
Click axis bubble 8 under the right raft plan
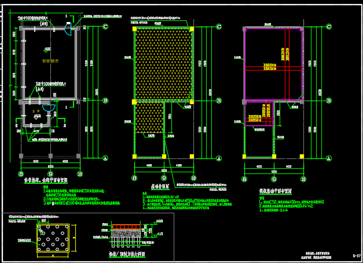[244, 179]
